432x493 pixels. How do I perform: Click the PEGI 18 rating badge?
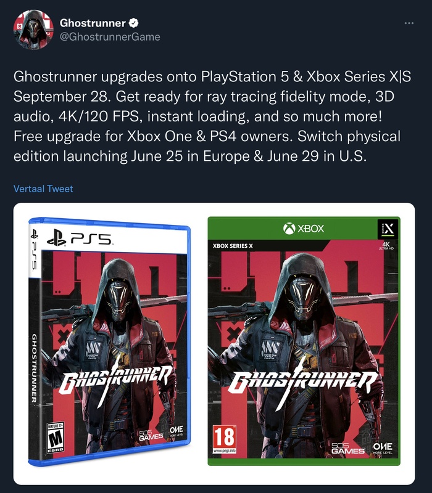(x=225, y=439)
